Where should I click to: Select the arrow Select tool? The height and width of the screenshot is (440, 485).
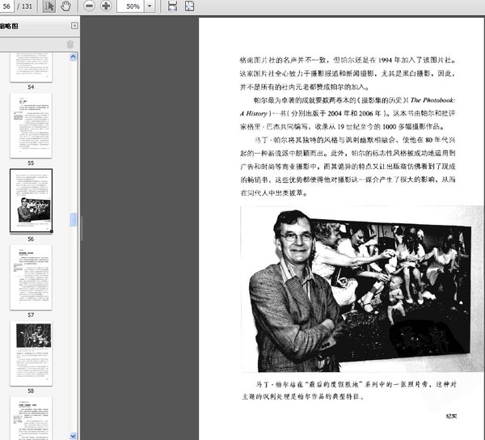(48, 6)
